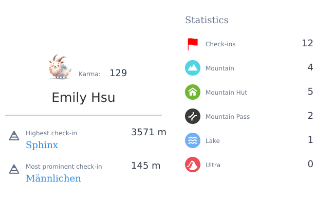The image size is (334, 198).
Task: Open the Sphinx link
Action: click(x=42, y=145)
